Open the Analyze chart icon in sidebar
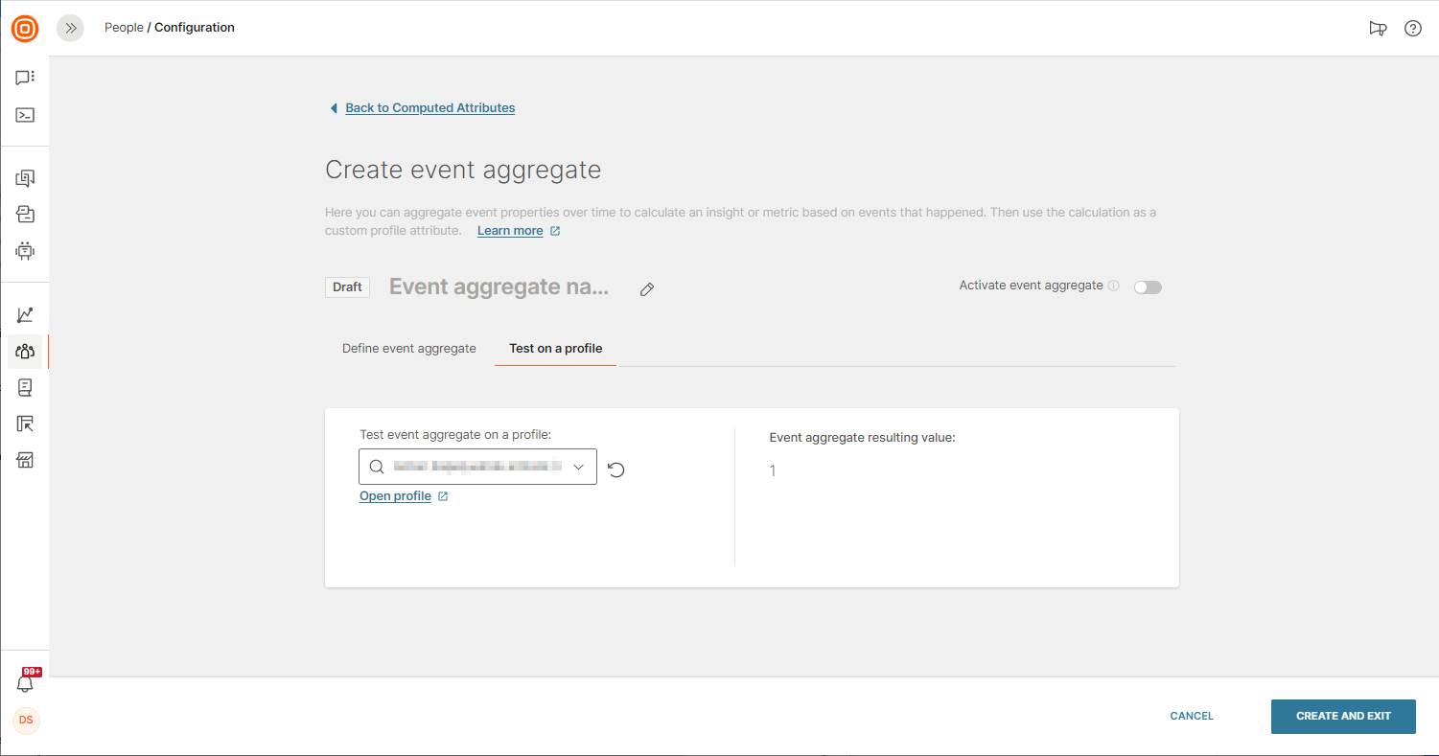1439x756 pixels. (x=25, y=315)
